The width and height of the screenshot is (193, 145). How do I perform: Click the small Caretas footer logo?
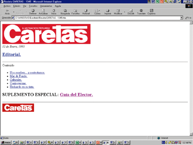coord(18,108)
